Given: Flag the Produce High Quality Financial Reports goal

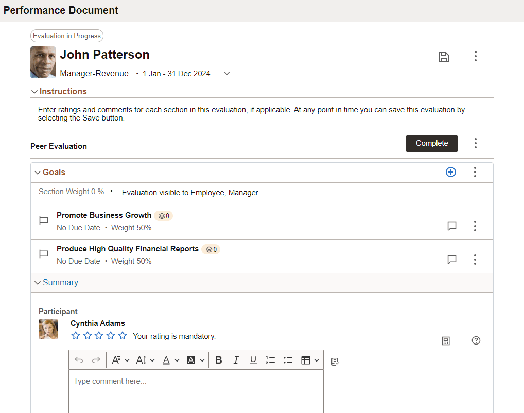Looking at the screenshot, I should (43, 253).
